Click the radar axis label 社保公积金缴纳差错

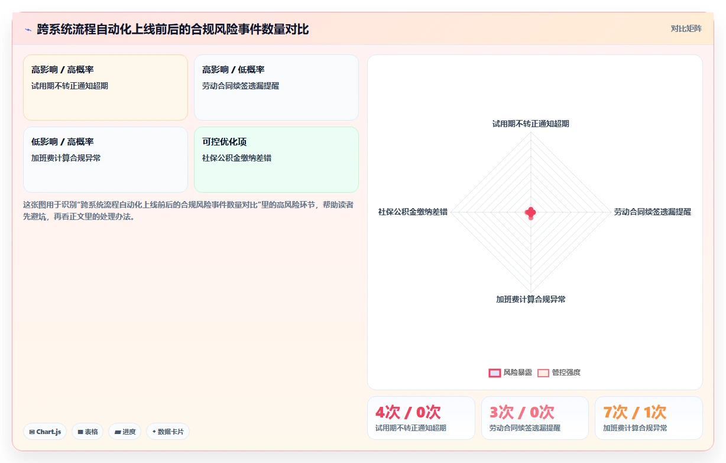[413, 212]
